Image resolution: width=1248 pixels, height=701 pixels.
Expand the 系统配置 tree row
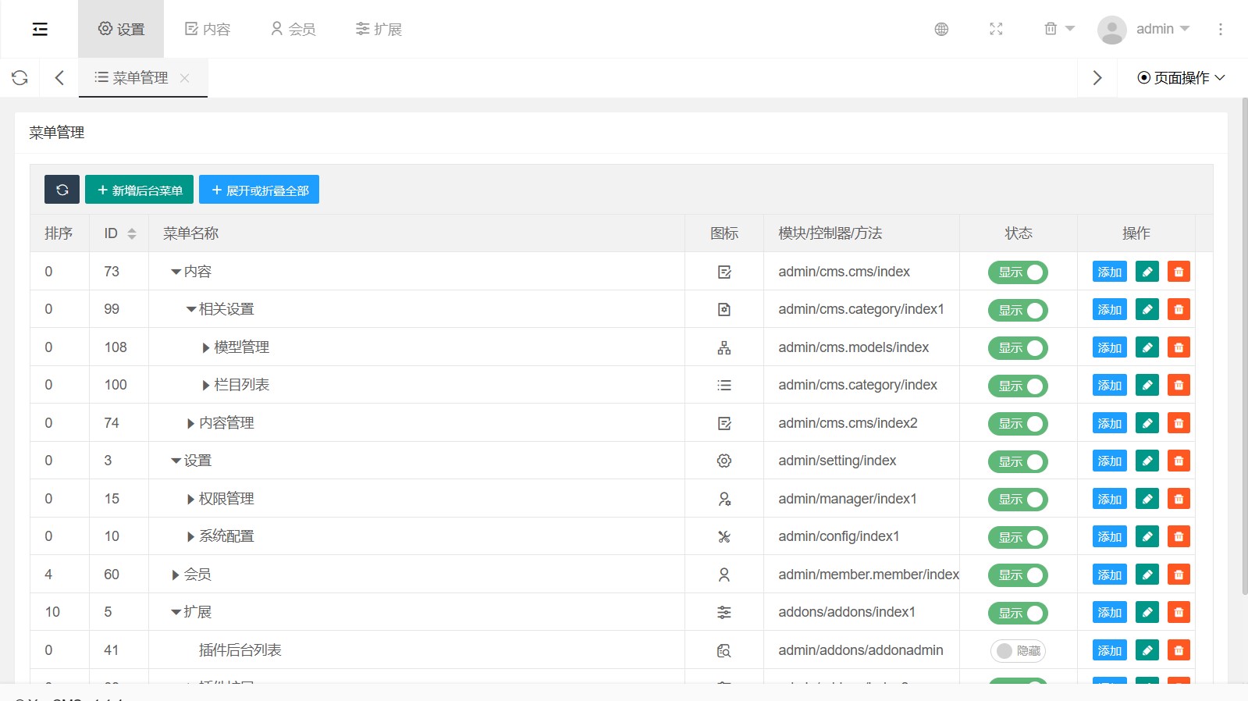[x=191, y=536]
